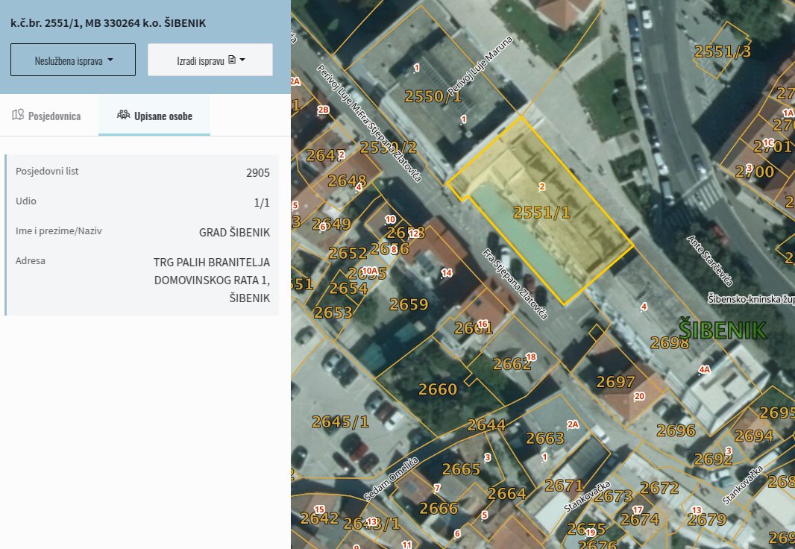Select parcel 2660 on the map
Image resolution: width=795 pixels, height=549 pixels.
(x=438, y=389)
